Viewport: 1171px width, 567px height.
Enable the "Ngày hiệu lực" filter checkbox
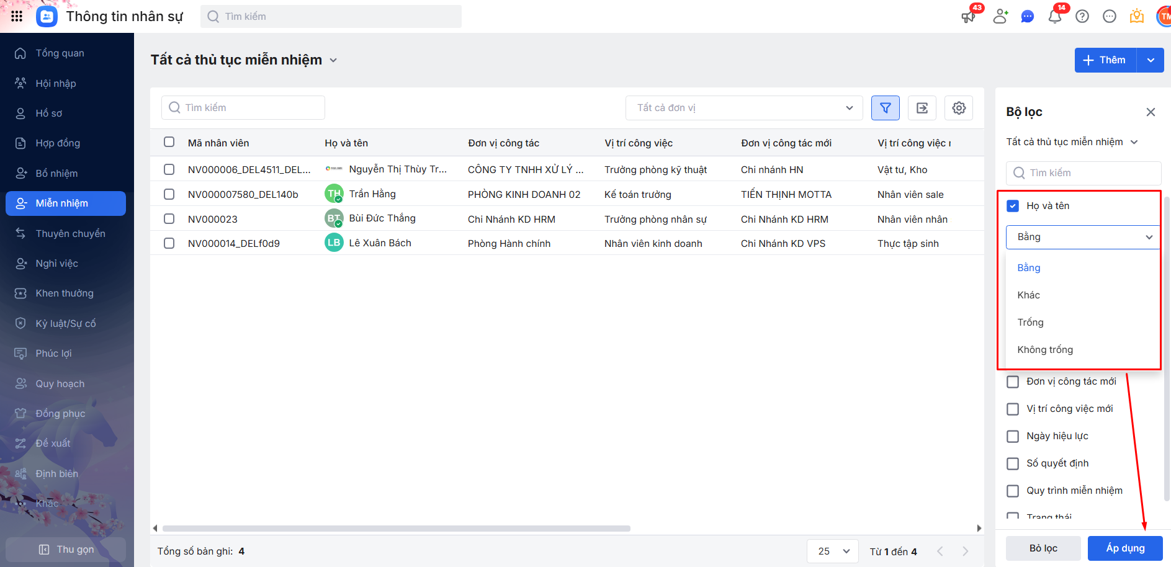point(1013,436)
